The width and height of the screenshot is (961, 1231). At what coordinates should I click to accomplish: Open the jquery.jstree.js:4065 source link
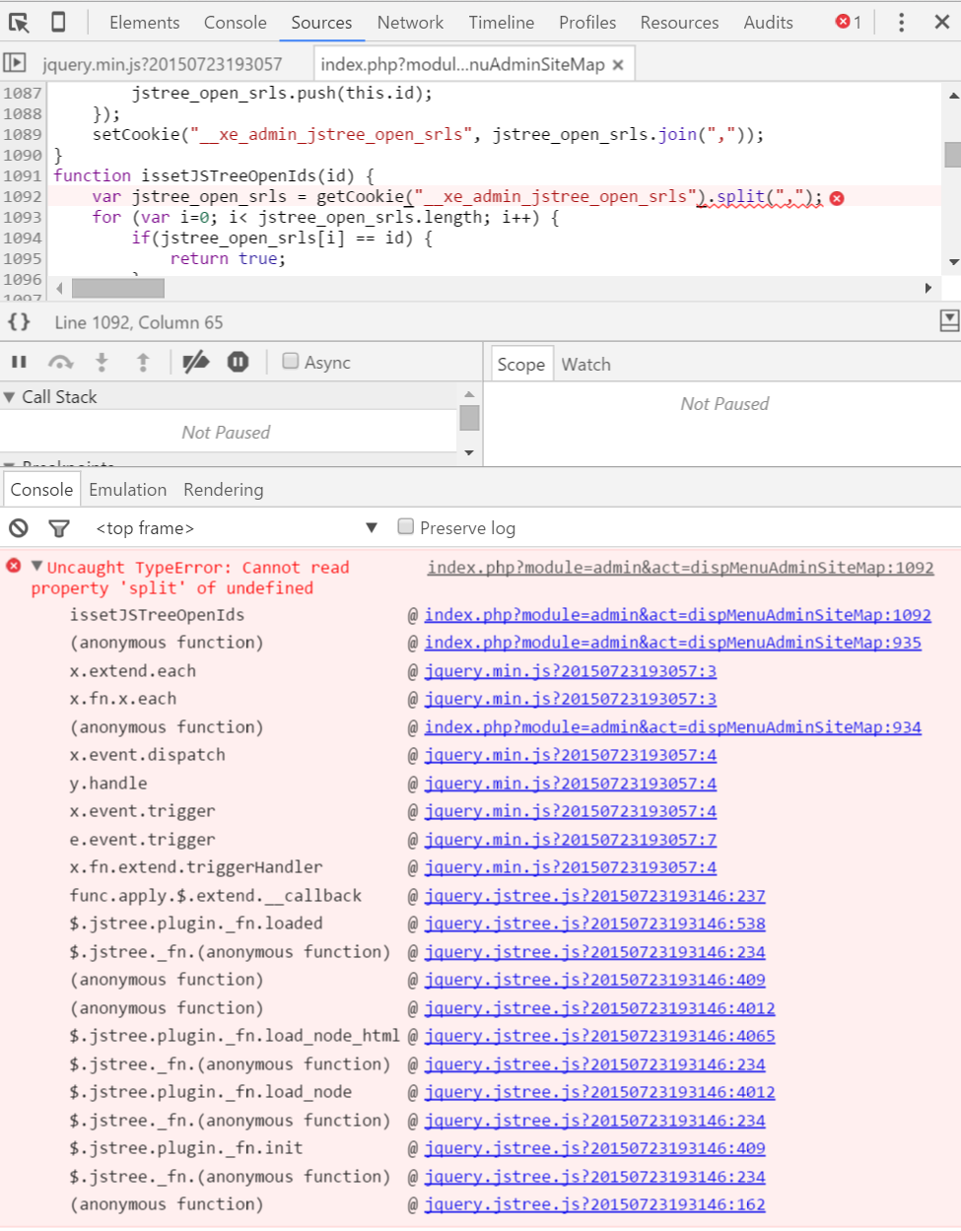click(599, 1036)
